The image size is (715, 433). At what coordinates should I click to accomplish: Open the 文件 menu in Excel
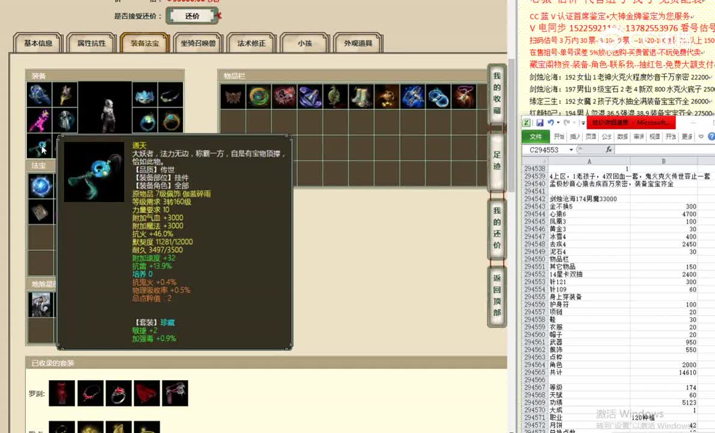[x=536, y=137]
